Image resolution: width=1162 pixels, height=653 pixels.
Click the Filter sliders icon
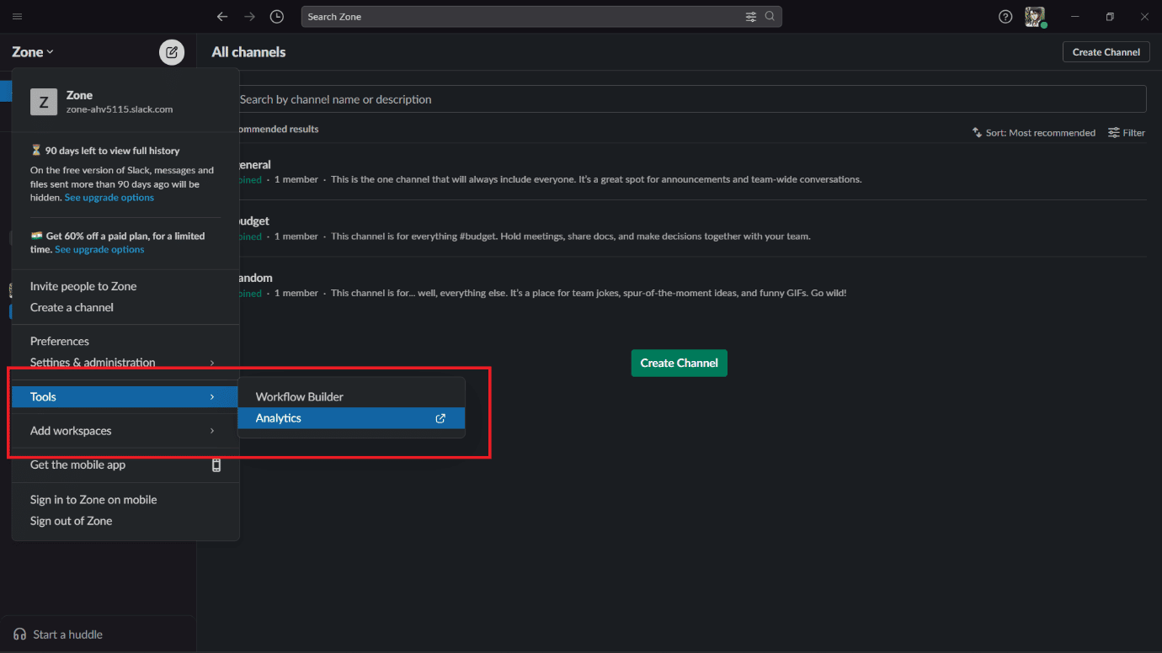[x=1114, y=133]
